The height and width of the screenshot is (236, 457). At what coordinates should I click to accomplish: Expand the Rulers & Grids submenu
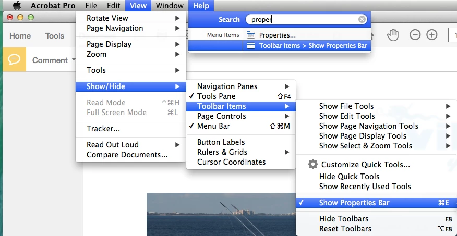pyautogui.click(x=241, y=152)
